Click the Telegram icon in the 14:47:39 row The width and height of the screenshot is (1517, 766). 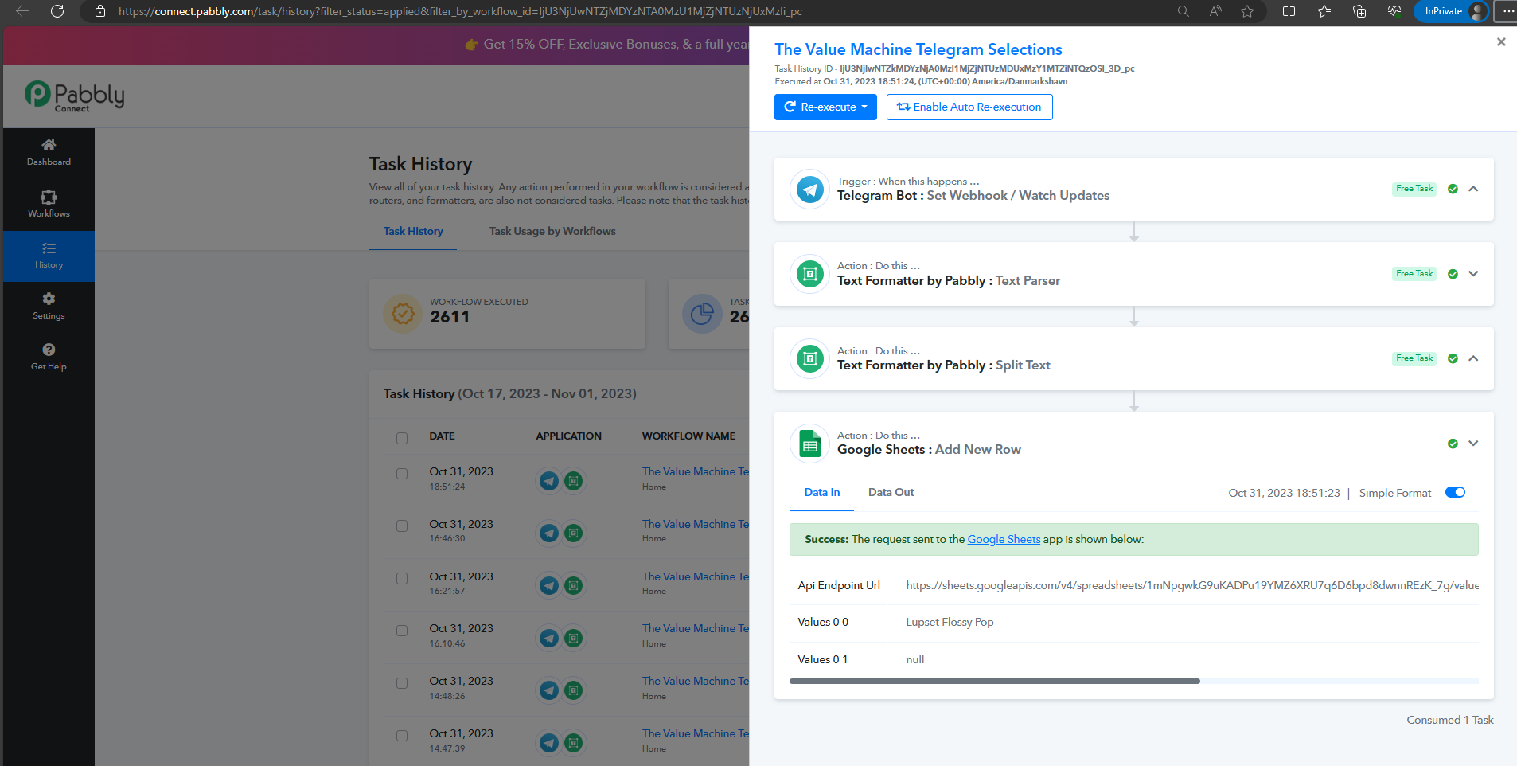coord(549,743)
